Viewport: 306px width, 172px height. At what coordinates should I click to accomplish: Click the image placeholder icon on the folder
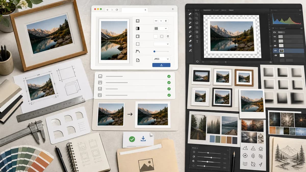pyautogui.click(x=146, y=165)
